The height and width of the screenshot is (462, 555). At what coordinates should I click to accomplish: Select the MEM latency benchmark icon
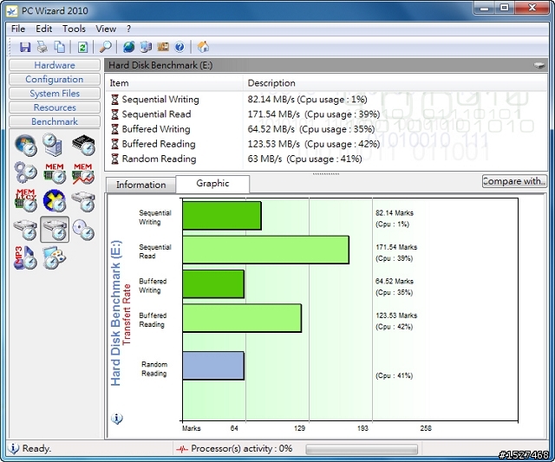pos(26,200)
